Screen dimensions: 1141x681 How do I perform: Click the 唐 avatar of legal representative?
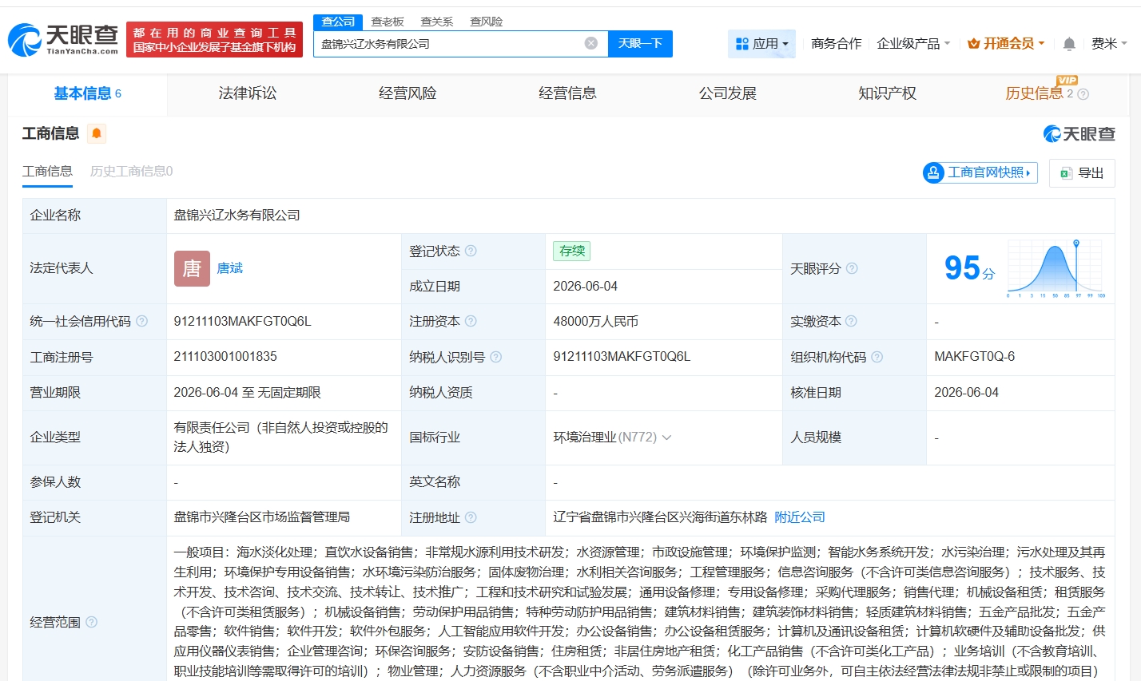point(192,268)
